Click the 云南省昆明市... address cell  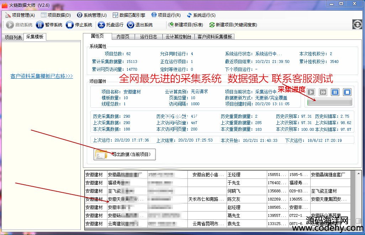[x=207, y=224]
